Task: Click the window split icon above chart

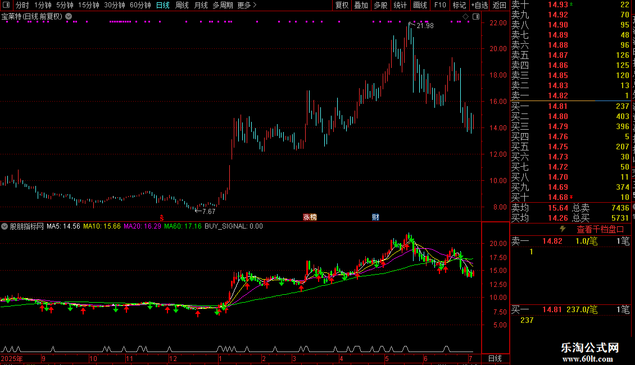Action: point(476,17)
